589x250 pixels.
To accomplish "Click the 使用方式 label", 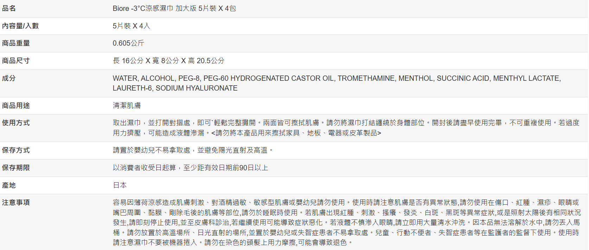I will 16,123.
